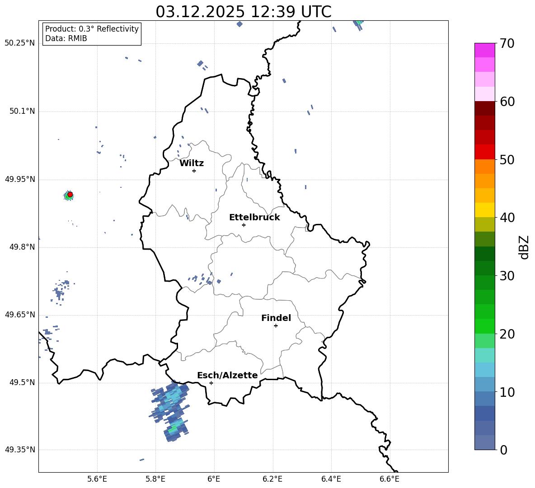
Task: Click the 6.2°E longitude label
Action: click(x=272, y=479)
